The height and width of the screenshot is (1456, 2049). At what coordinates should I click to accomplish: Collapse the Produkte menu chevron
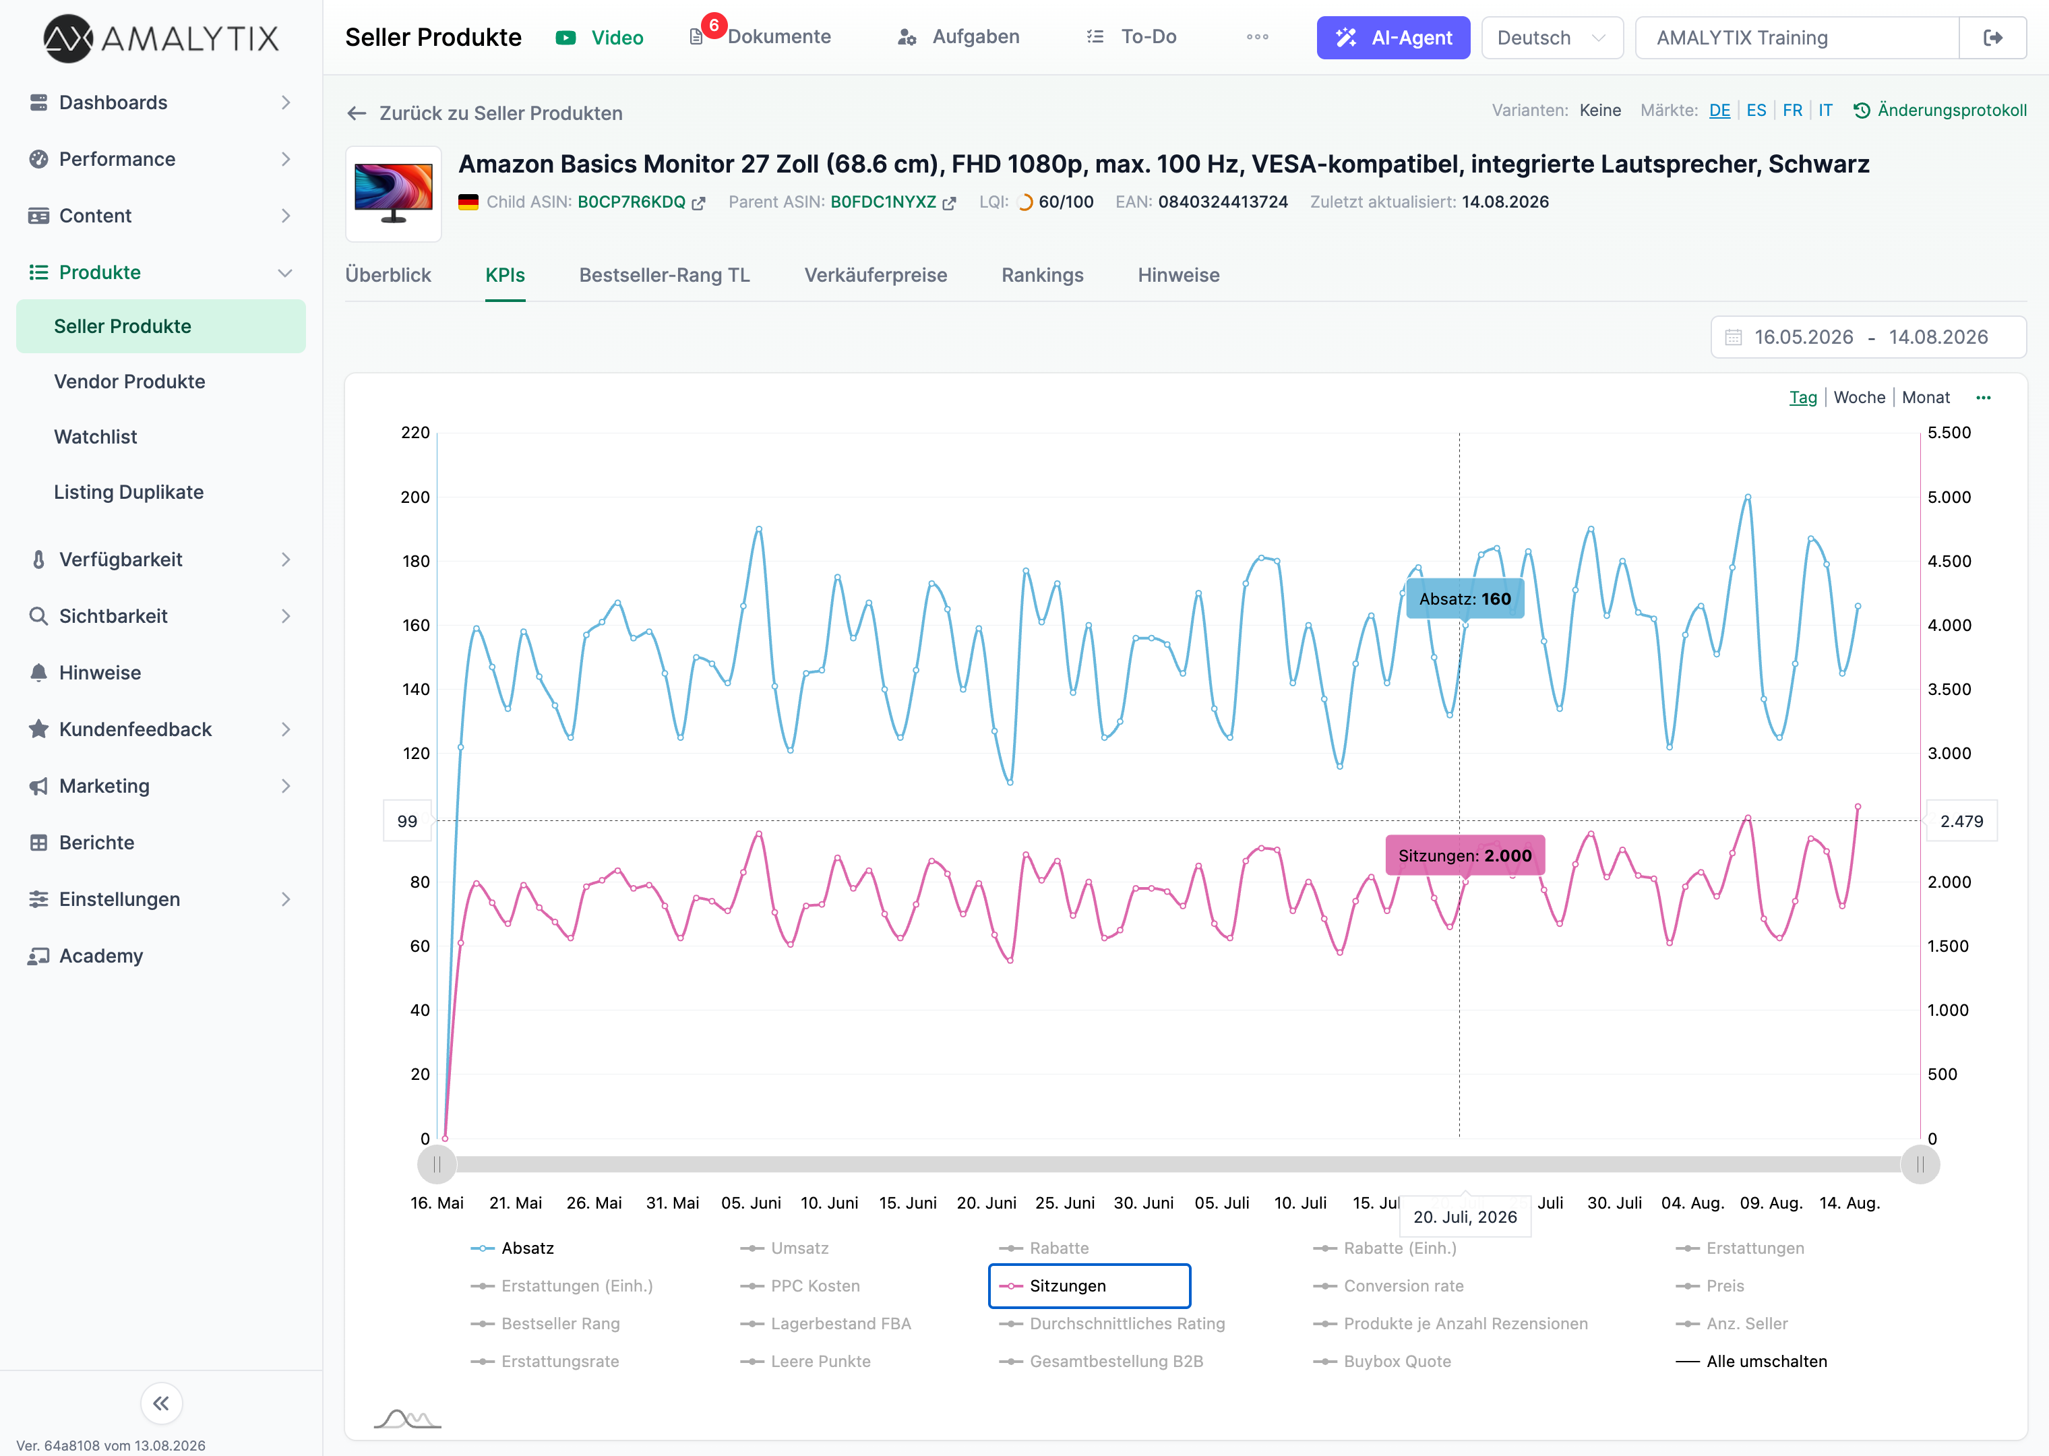click(x=286, y=272)
